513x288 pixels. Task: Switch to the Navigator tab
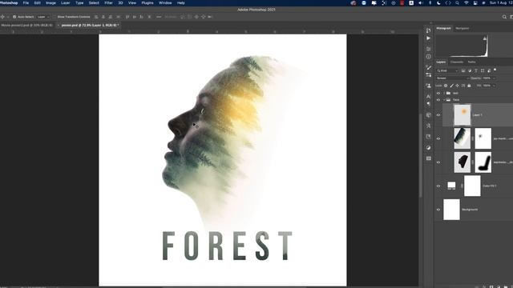click(463, 29)
